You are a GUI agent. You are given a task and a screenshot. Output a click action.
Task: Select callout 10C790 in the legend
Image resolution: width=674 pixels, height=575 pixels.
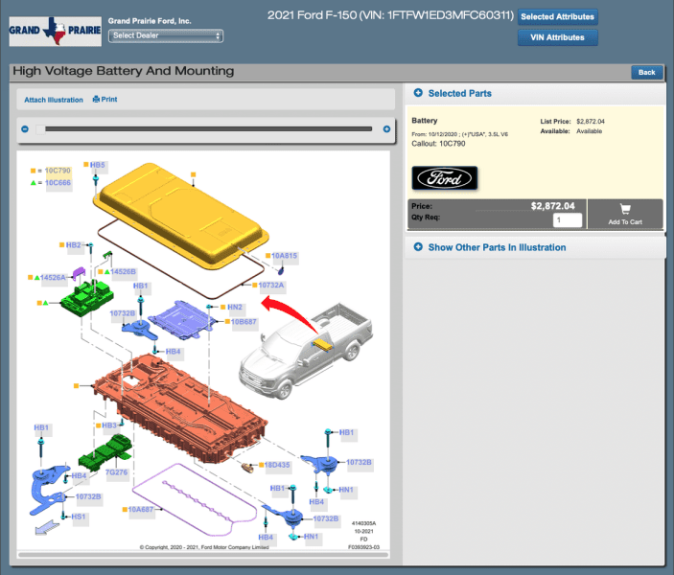58,171
